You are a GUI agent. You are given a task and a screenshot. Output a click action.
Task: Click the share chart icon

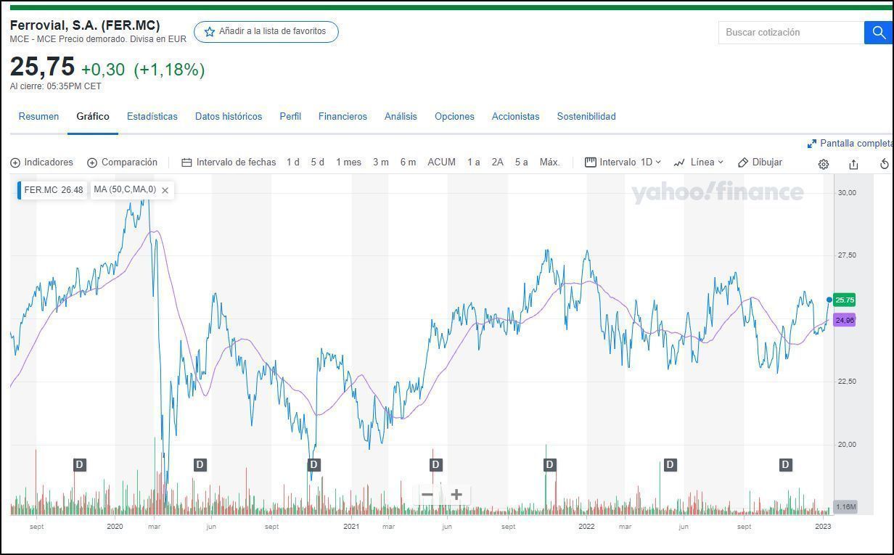[853, 164]
